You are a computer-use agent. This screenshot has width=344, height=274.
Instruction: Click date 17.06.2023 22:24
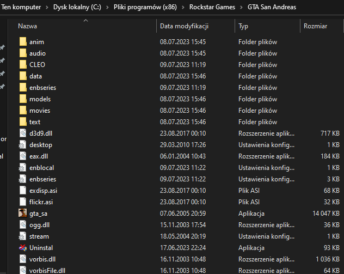click(183, 248)
